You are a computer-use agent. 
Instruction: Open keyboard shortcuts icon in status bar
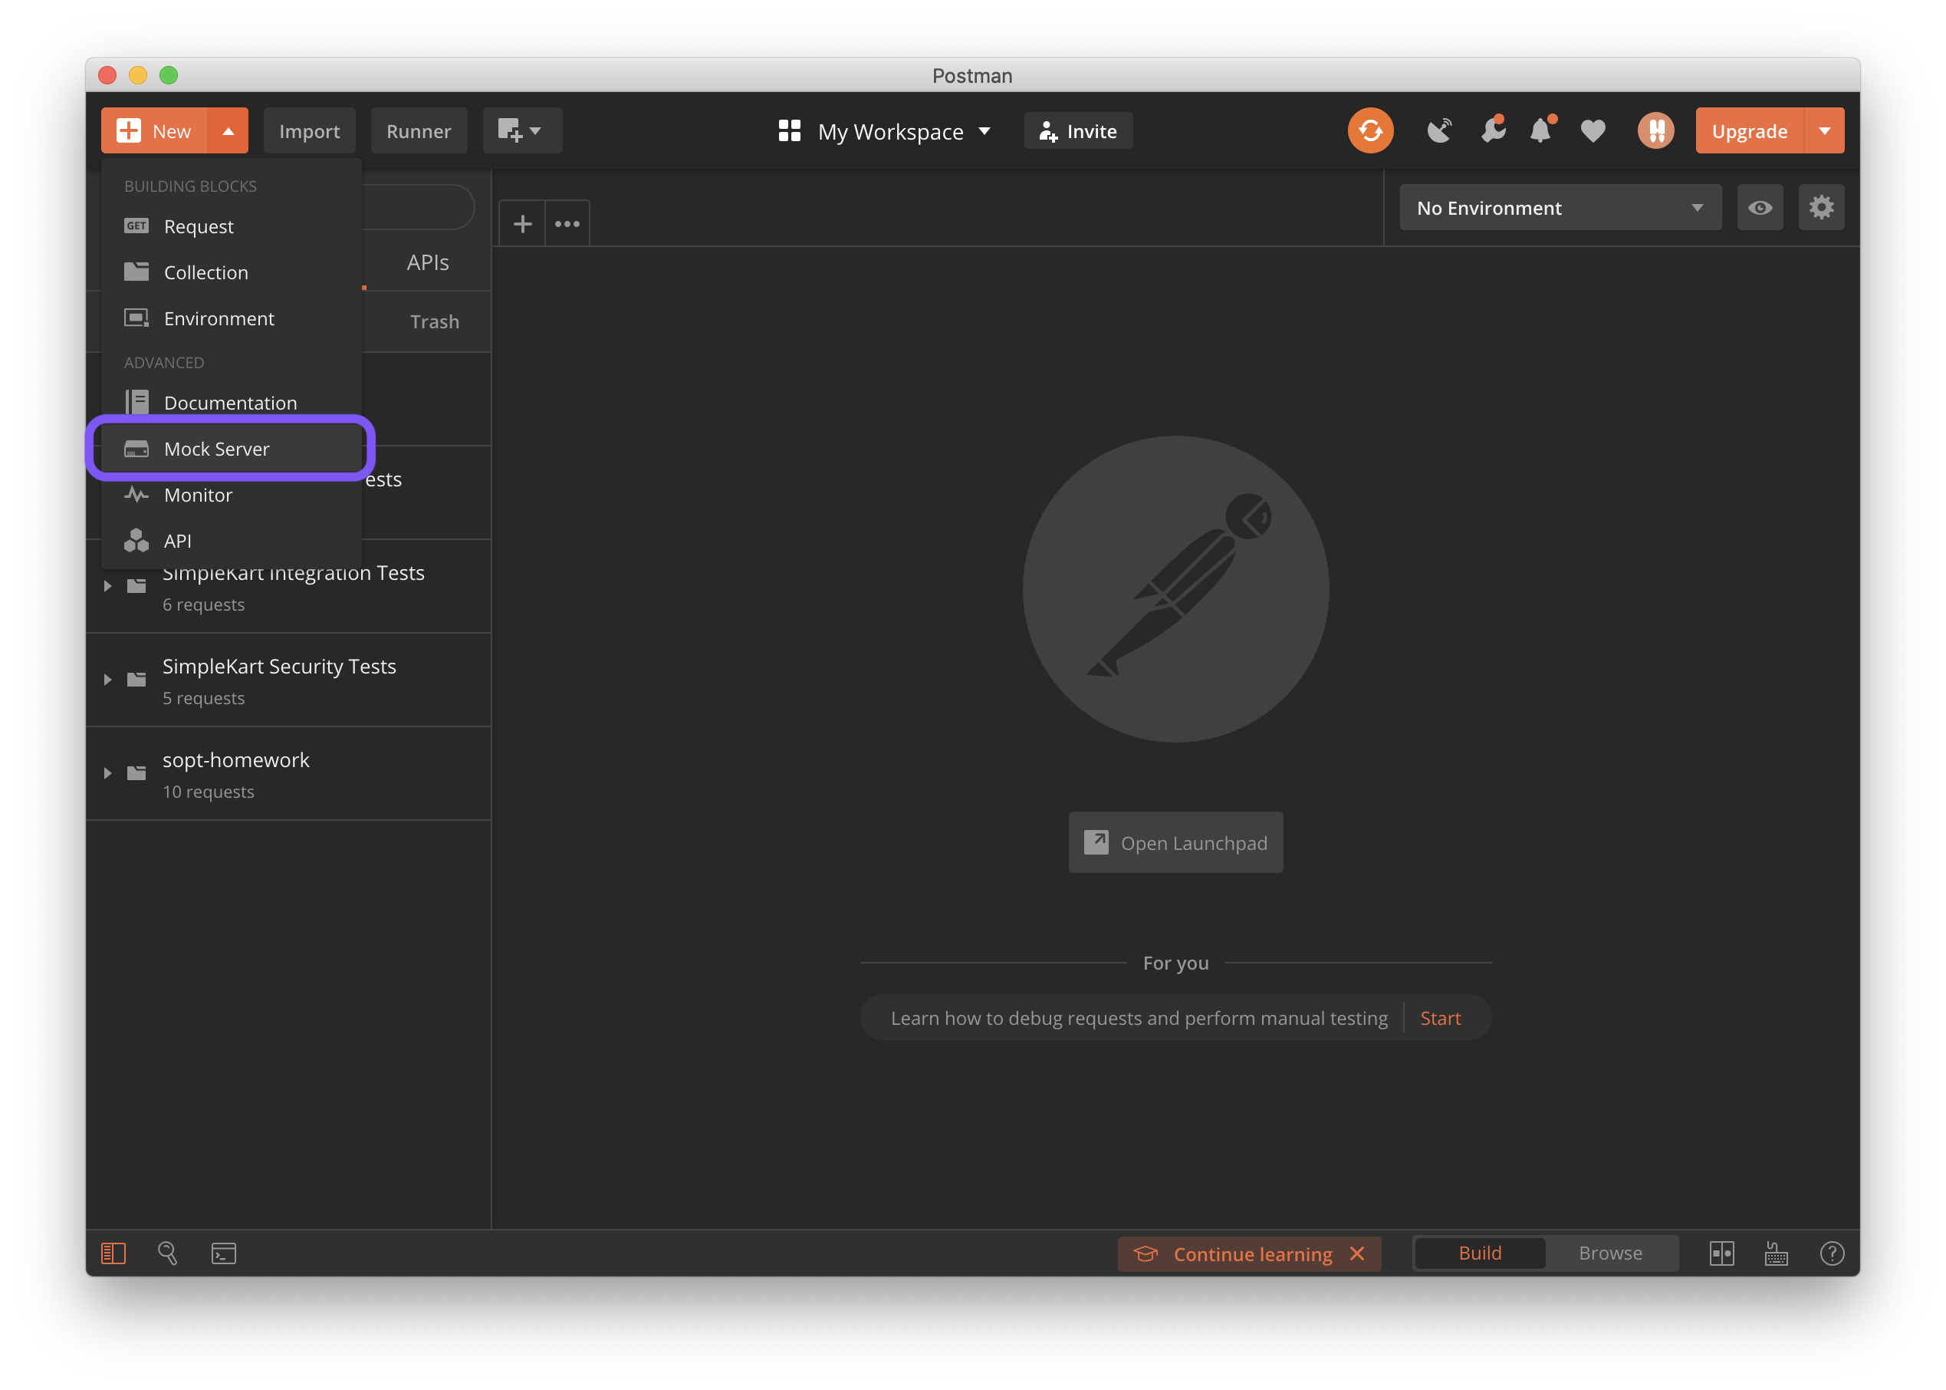click(1776, 1253)
